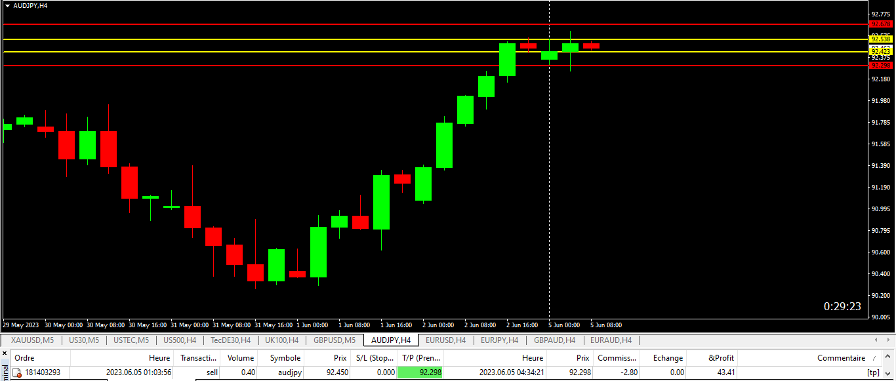Expand the AUDJPY,H4 chart title dropdown triangle
The width and height of the screenshot is (896, 381).
point(7,5)
